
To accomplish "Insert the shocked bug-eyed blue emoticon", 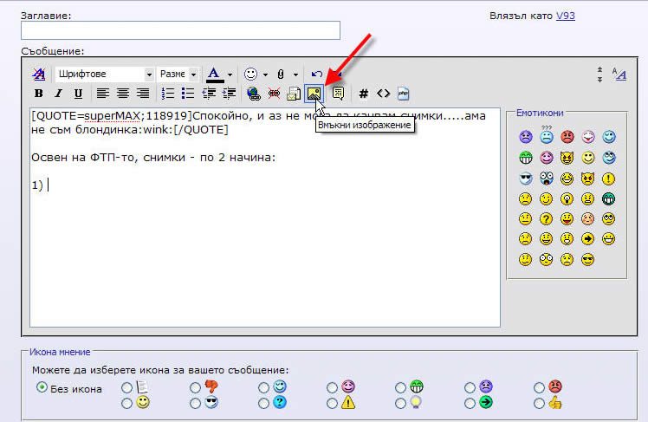I will [x=547, y=179].
